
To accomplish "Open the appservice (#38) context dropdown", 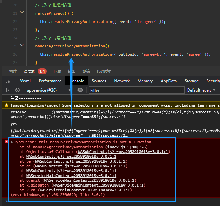I will pos(48,90).
